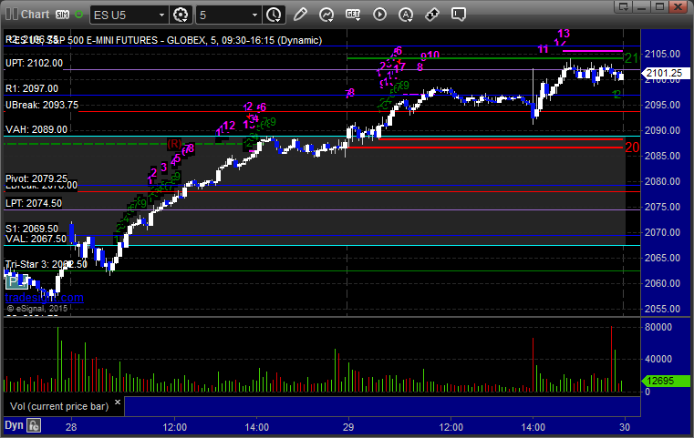Viewport: 694px width, 438px height.
Task: Click the 2105.00 price axis label
Action: point(662,54)
